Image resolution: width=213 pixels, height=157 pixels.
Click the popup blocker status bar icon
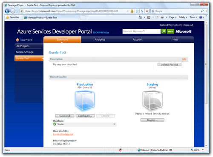coord(121,150)
